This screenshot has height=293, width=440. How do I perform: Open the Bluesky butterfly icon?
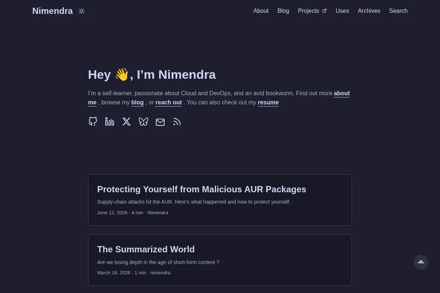click(143, 122)
